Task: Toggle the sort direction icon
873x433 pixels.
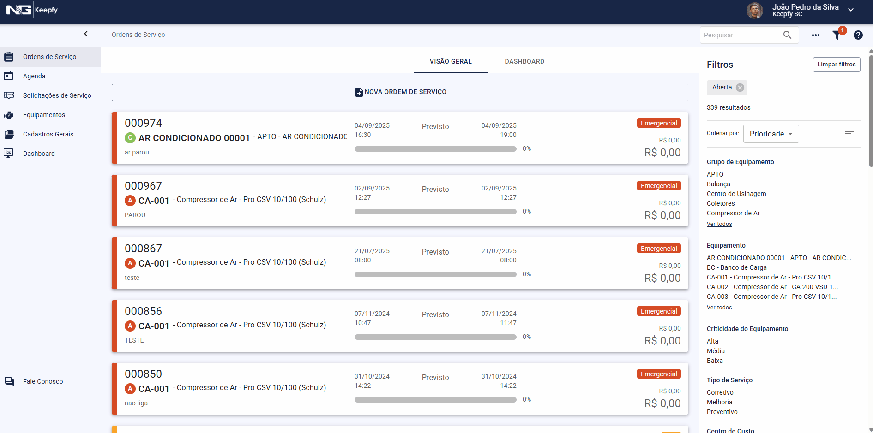Action: click(849, 134)
